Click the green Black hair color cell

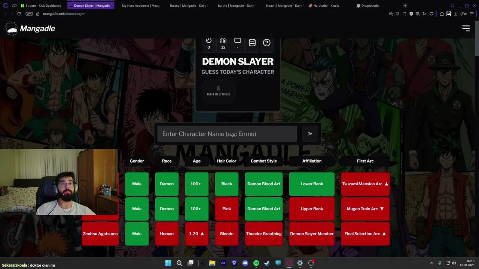click(x=227, y=184)
